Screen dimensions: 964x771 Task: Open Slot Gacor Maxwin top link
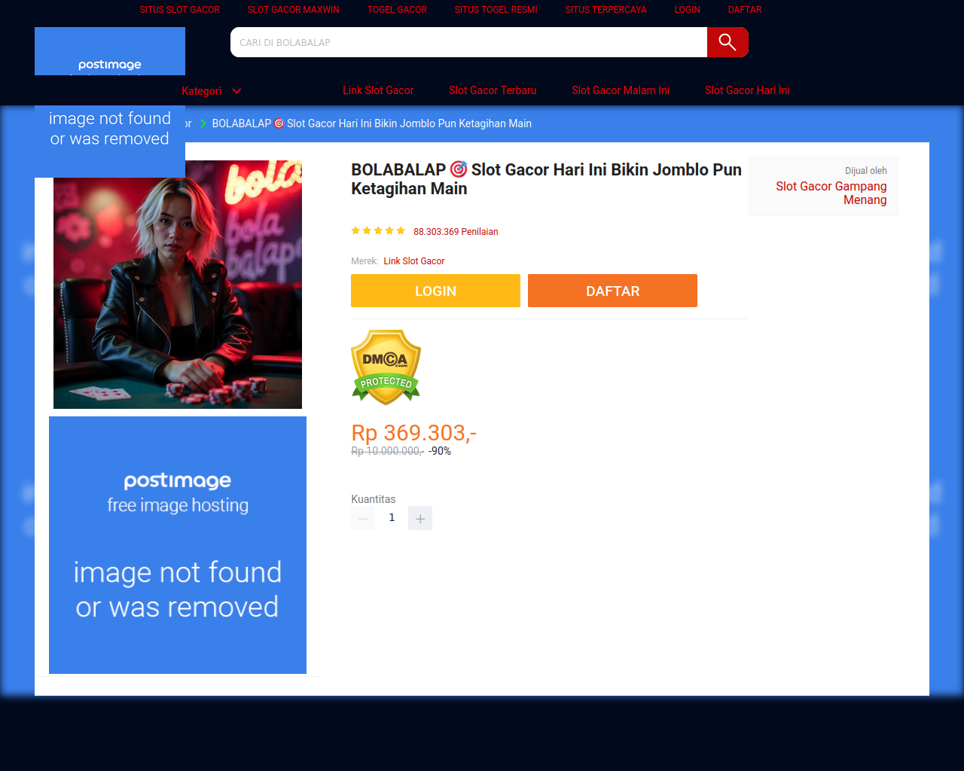coord(294,10)
